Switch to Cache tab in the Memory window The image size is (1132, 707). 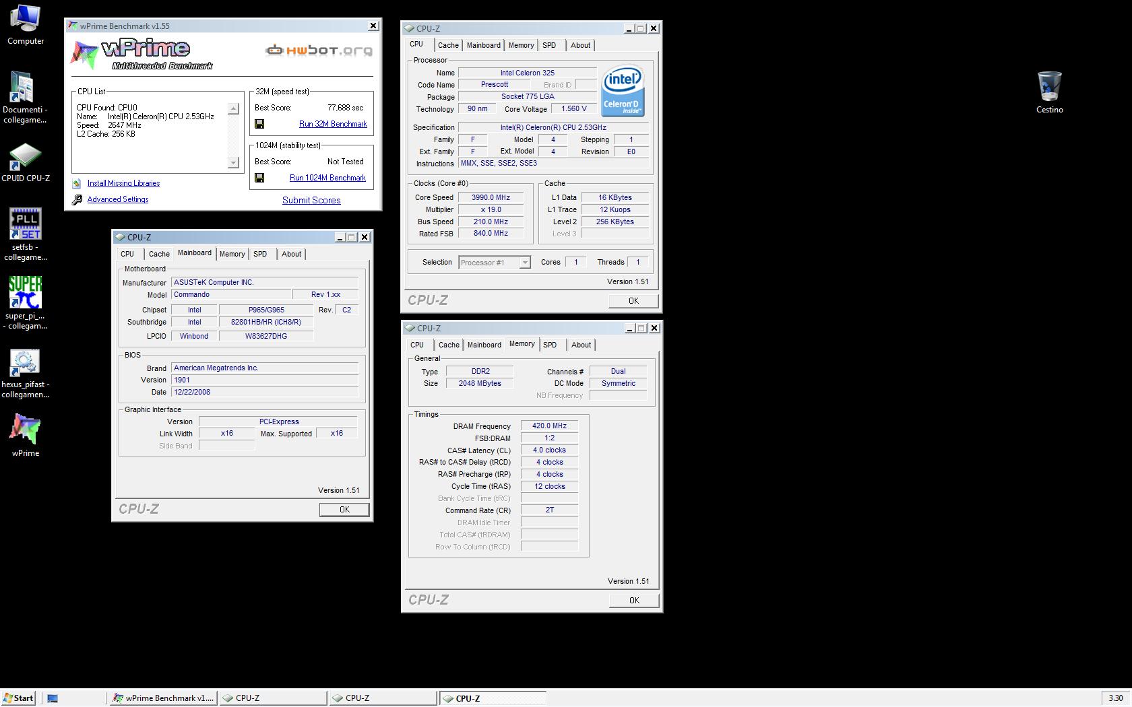(x=449, y=345)
